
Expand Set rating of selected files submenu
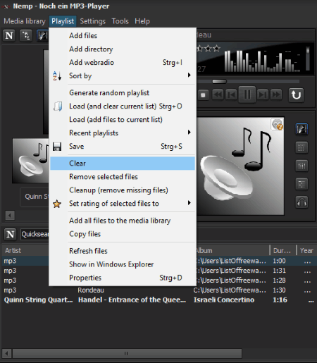189,203
